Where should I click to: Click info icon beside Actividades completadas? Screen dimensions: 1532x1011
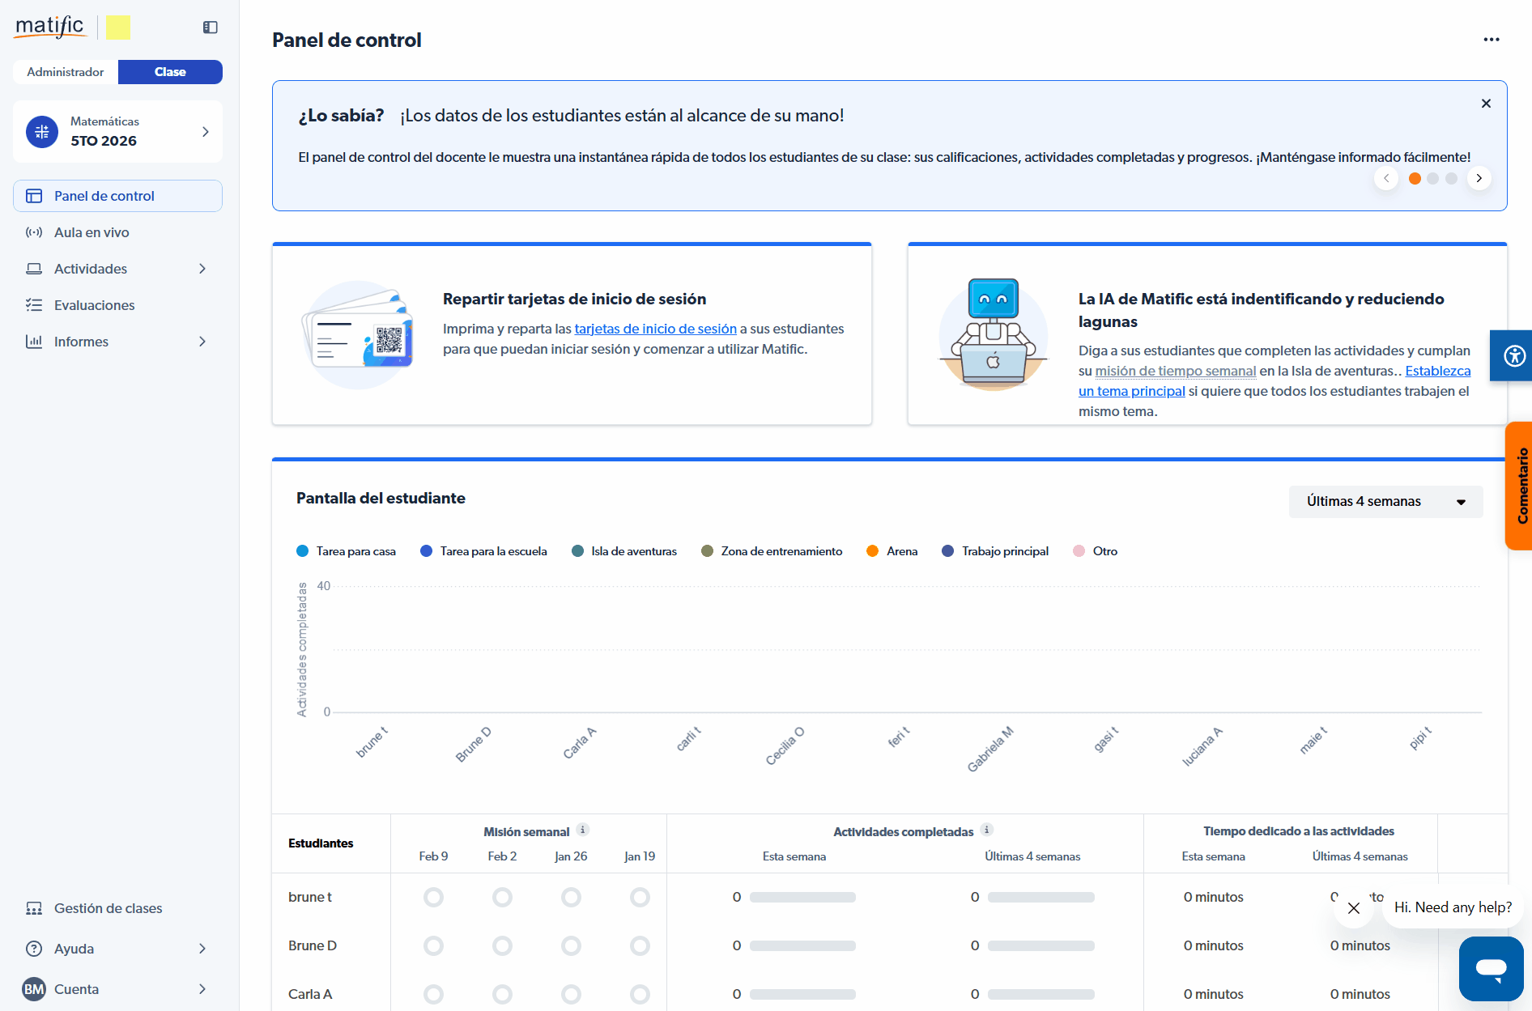tap(986, 830)
